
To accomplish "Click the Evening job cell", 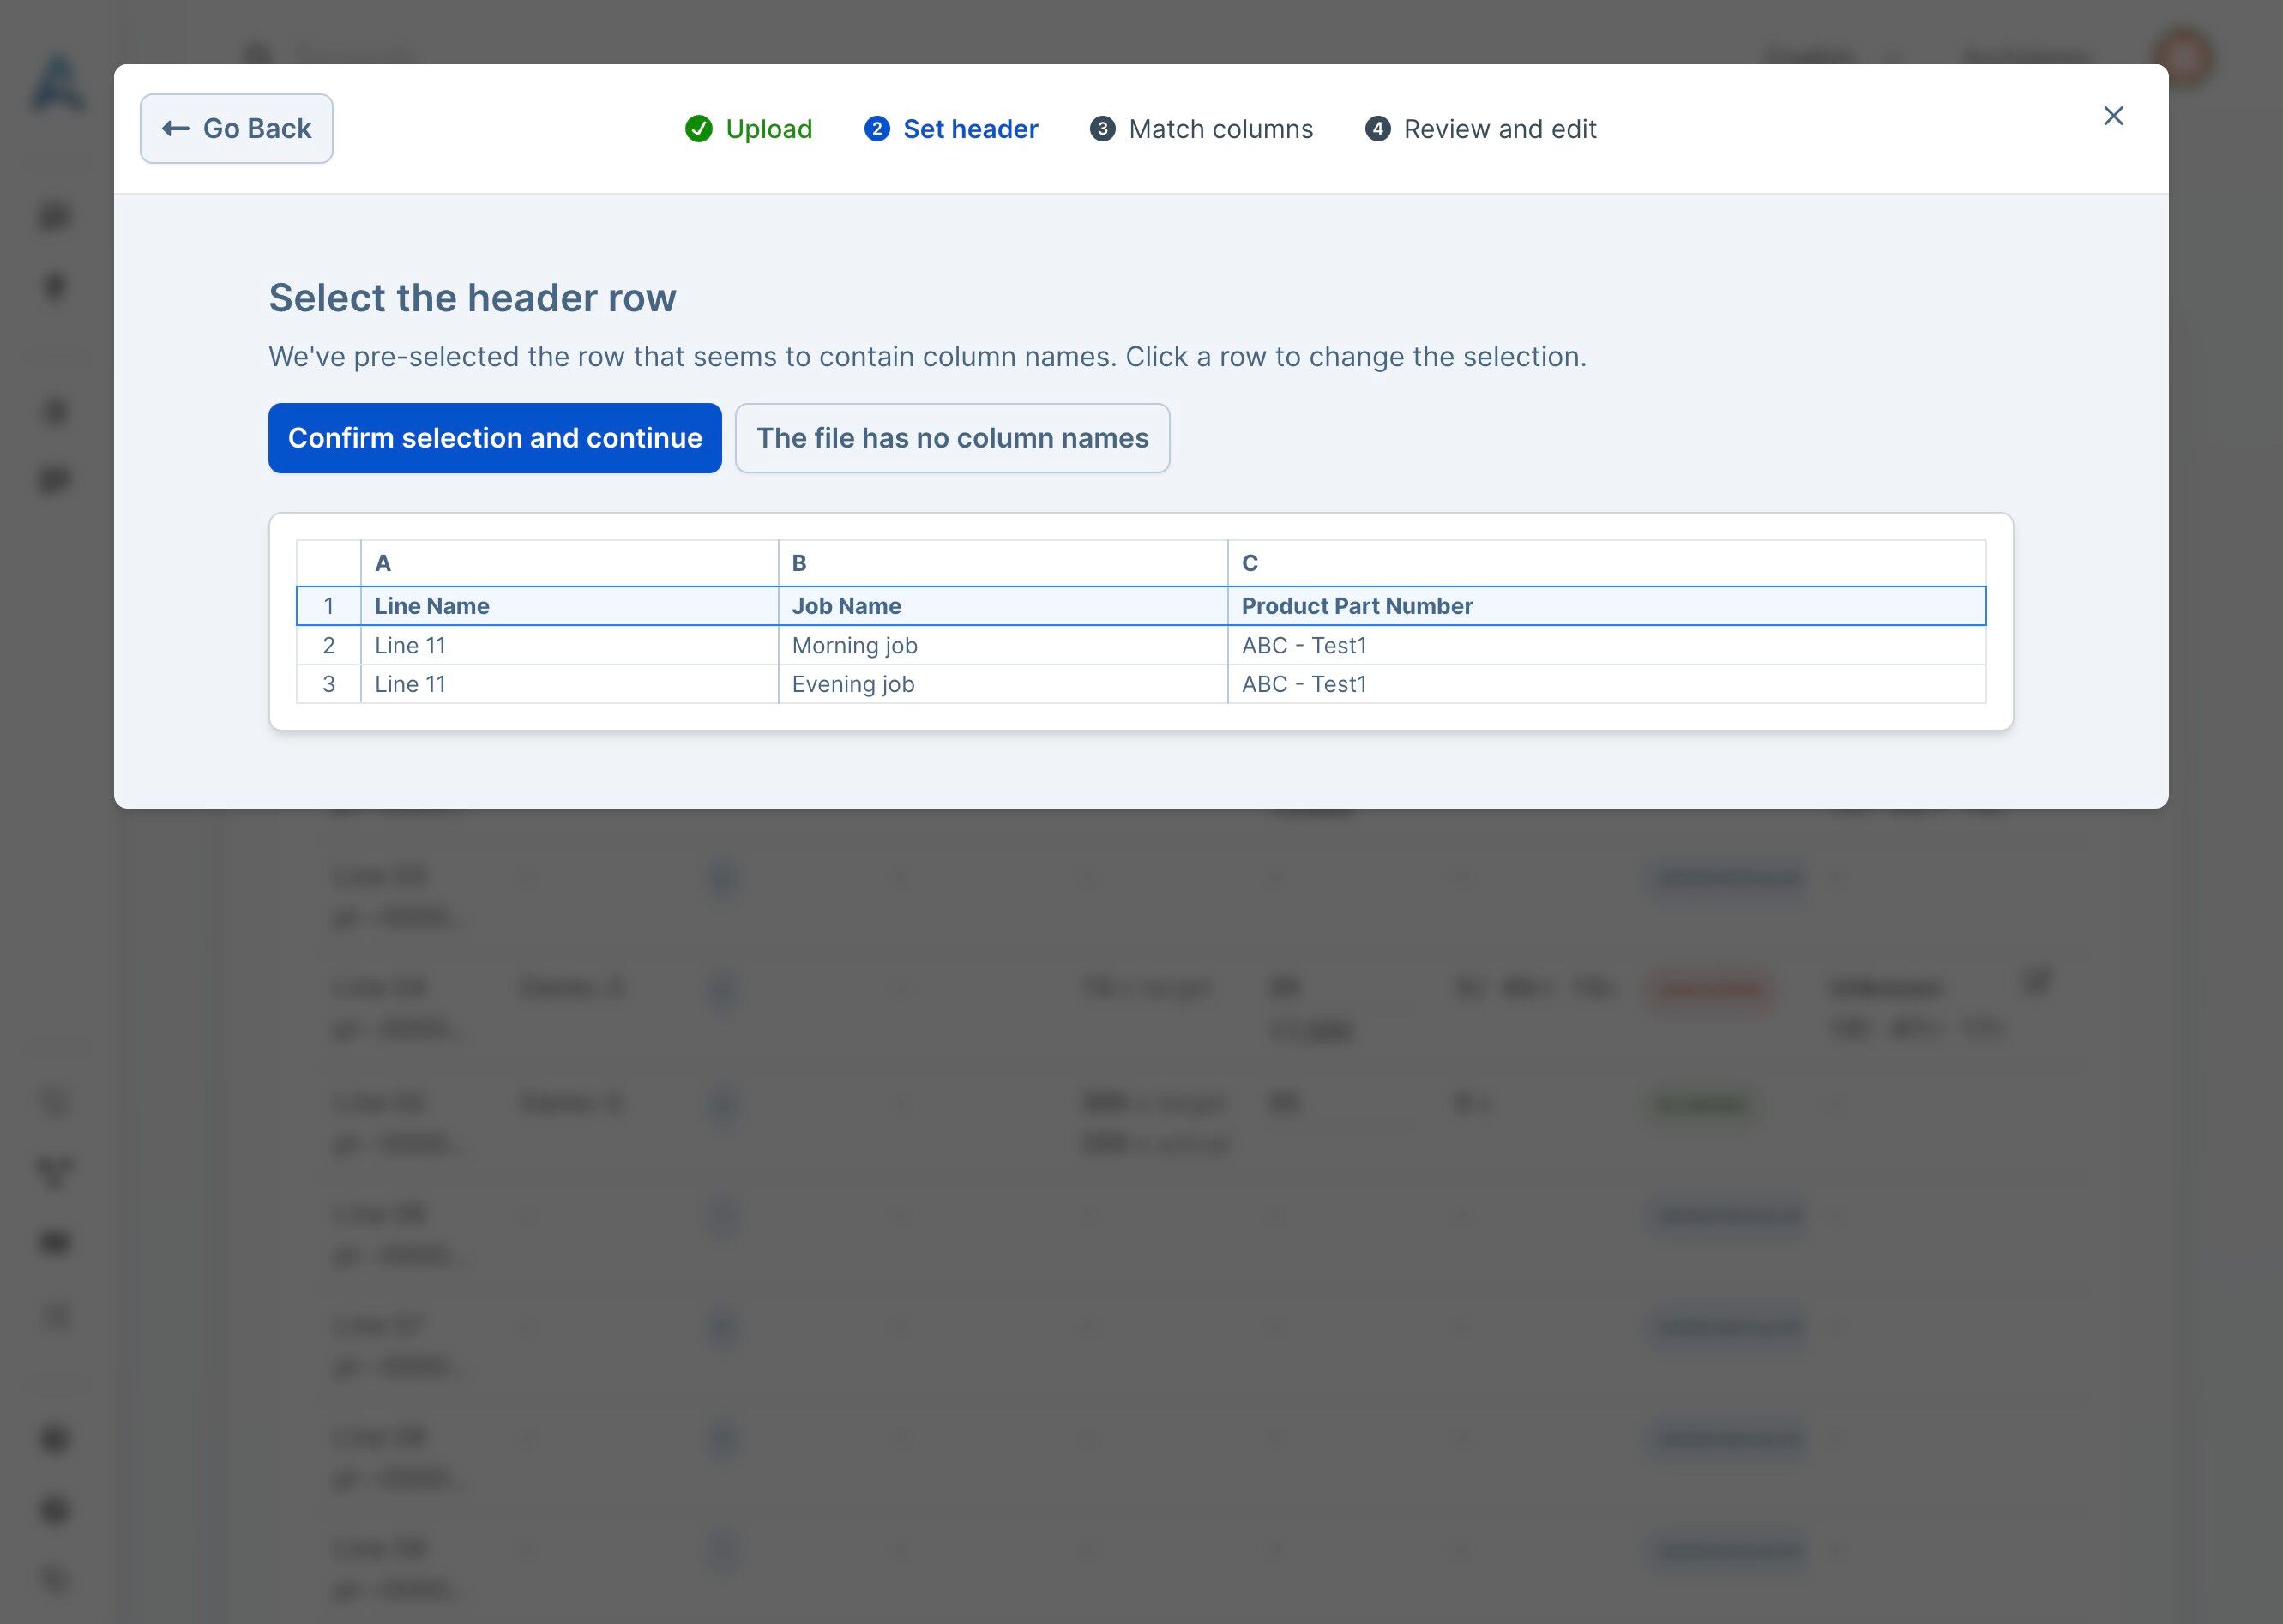I will tap(853, 684).
